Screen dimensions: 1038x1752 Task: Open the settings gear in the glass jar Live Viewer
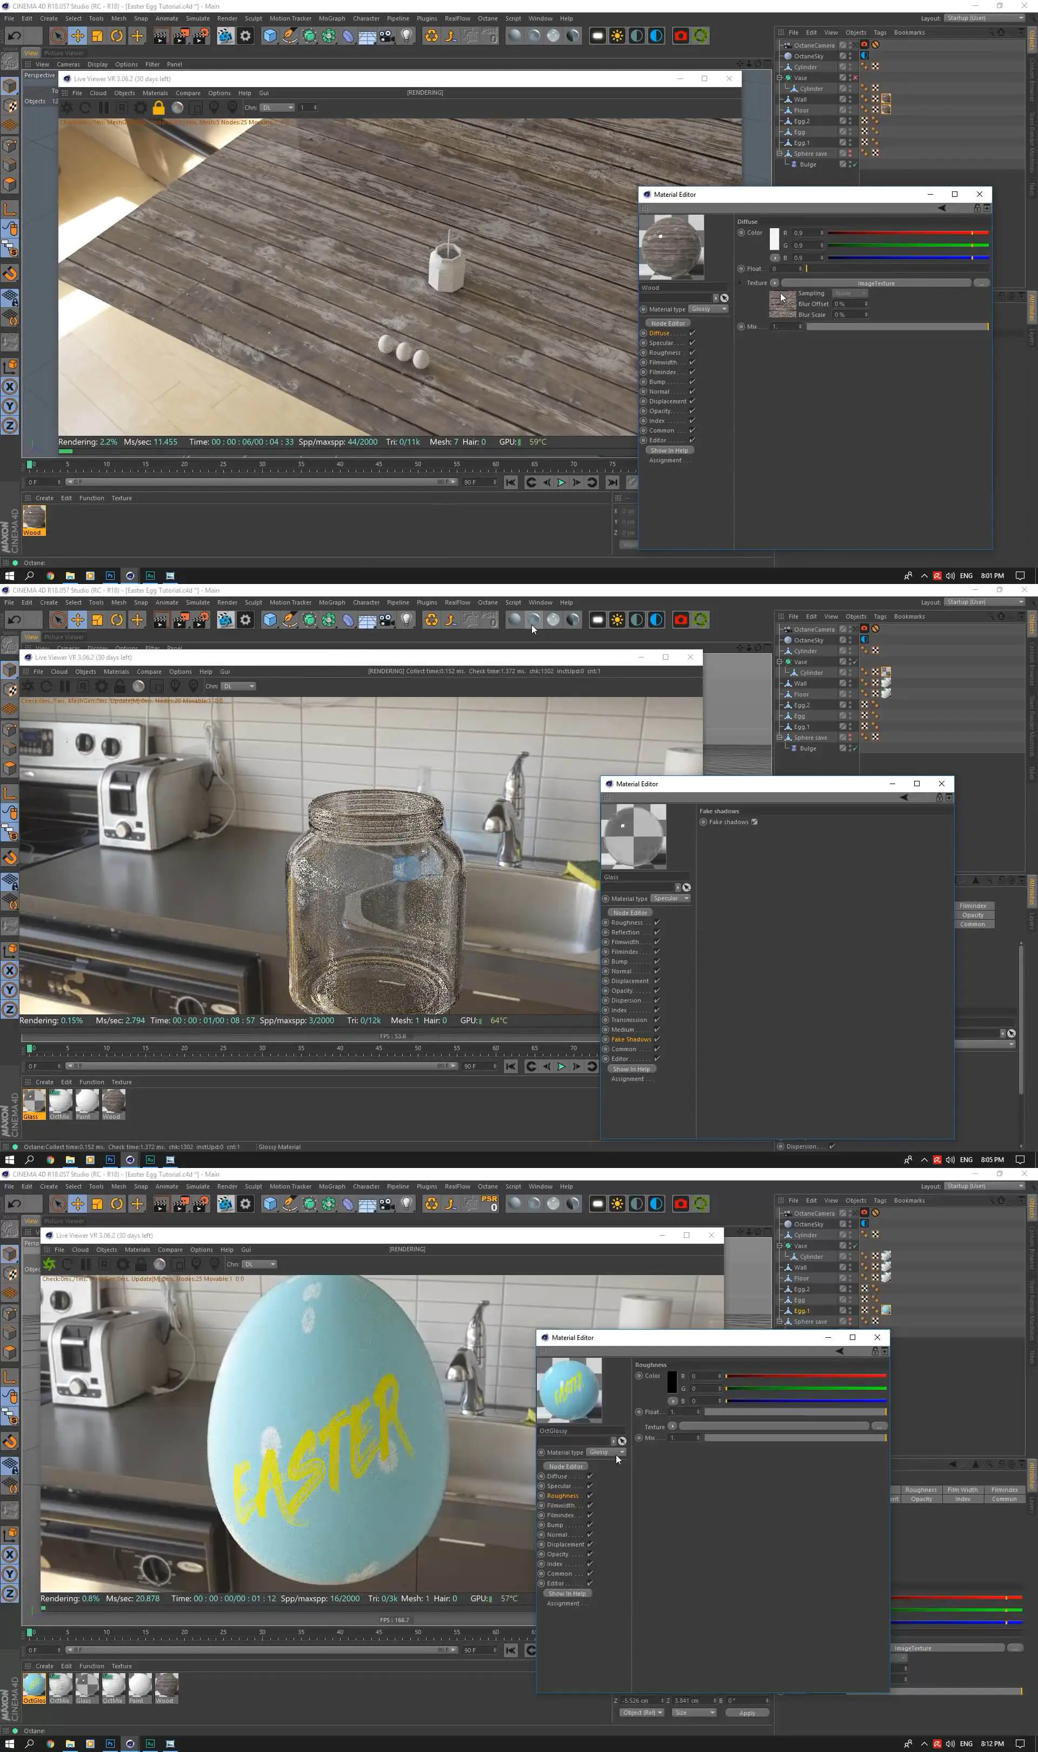(x=102, y=686)
